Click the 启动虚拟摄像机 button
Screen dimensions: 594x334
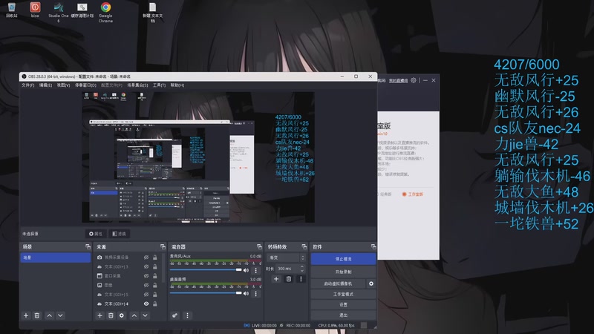click(339, 284)
